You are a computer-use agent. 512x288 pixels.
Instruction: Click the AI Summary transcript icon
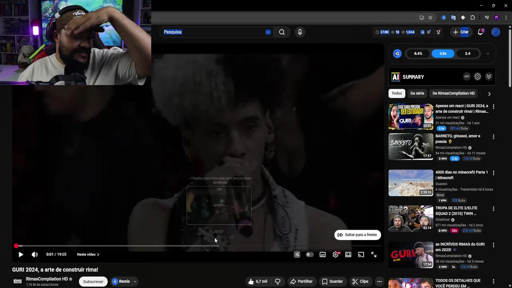point(466,77)
